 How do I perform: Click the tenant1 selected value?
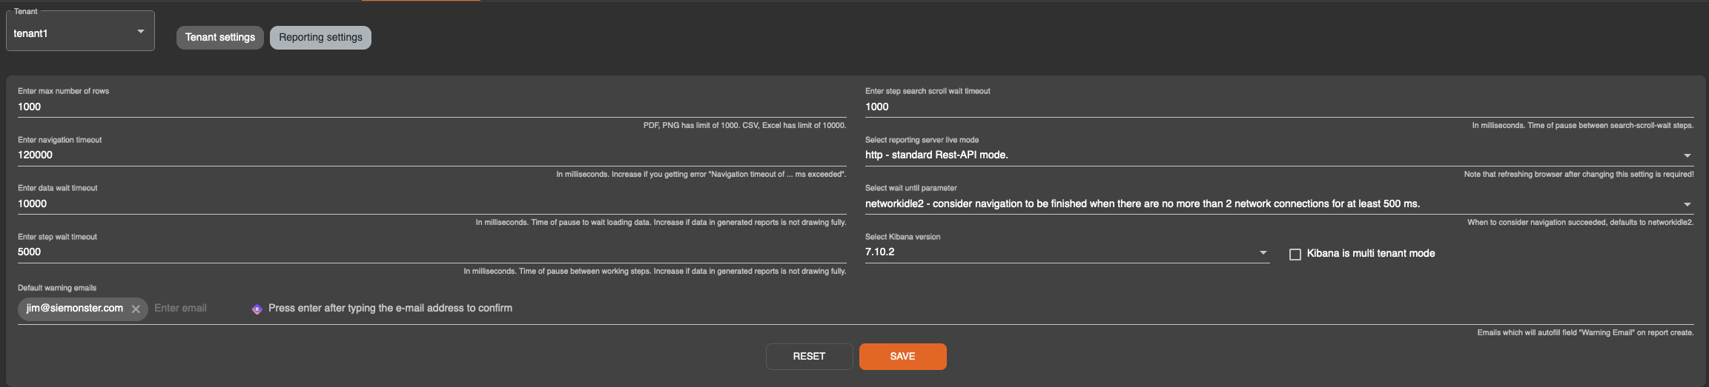point(31,33)
